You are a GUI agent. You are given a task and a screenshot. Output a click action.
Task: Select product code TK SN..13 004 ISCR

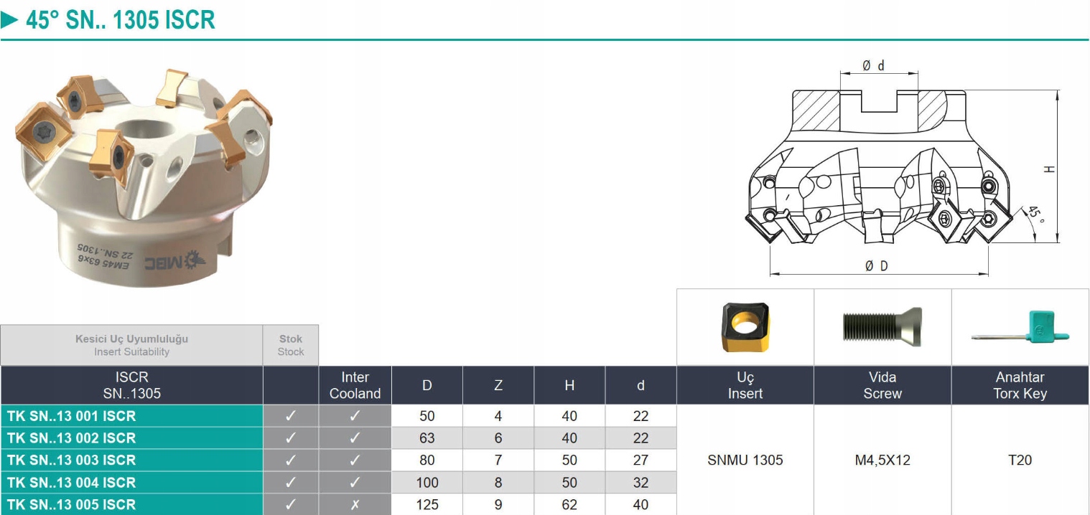71,483
